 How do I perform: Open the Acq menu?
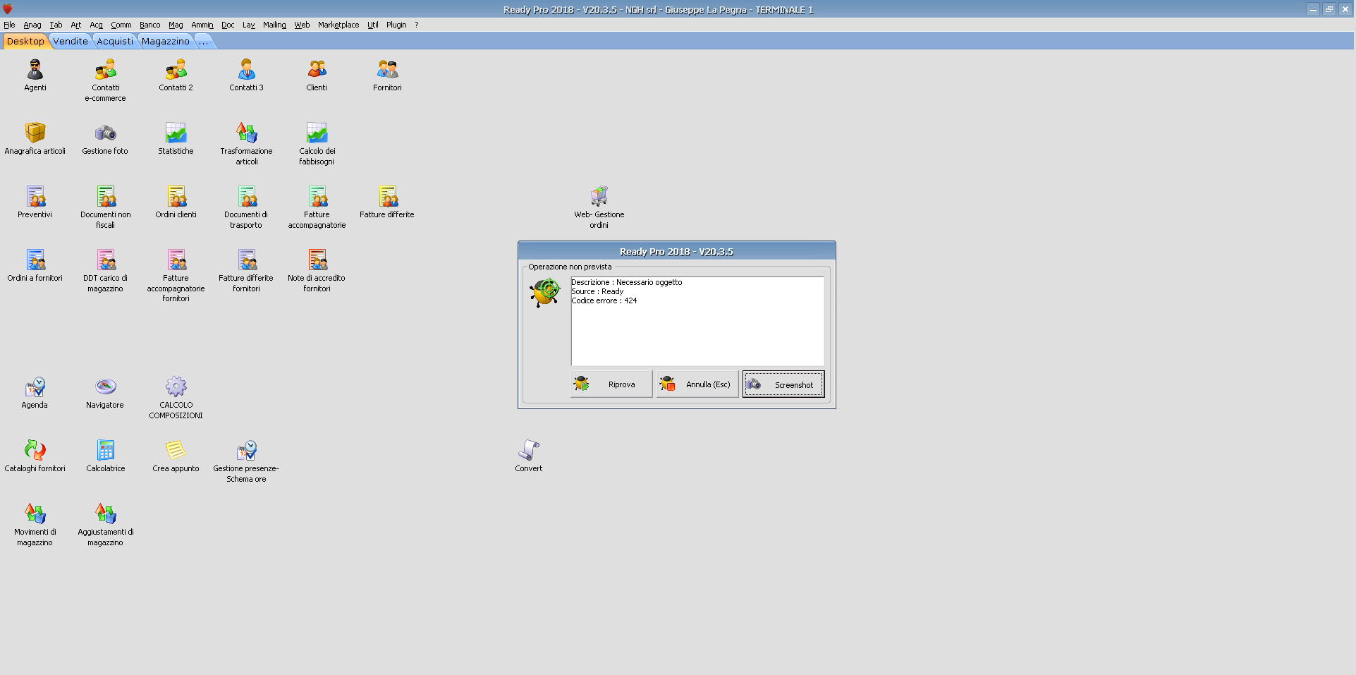click(97, 25)
